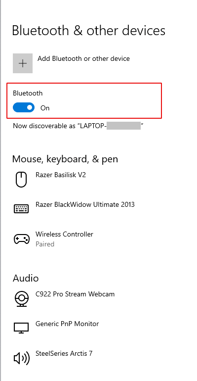Click the "On" label beside the Bluetooth toggle
Screen dimensions: 197x381
pos(45,108)
